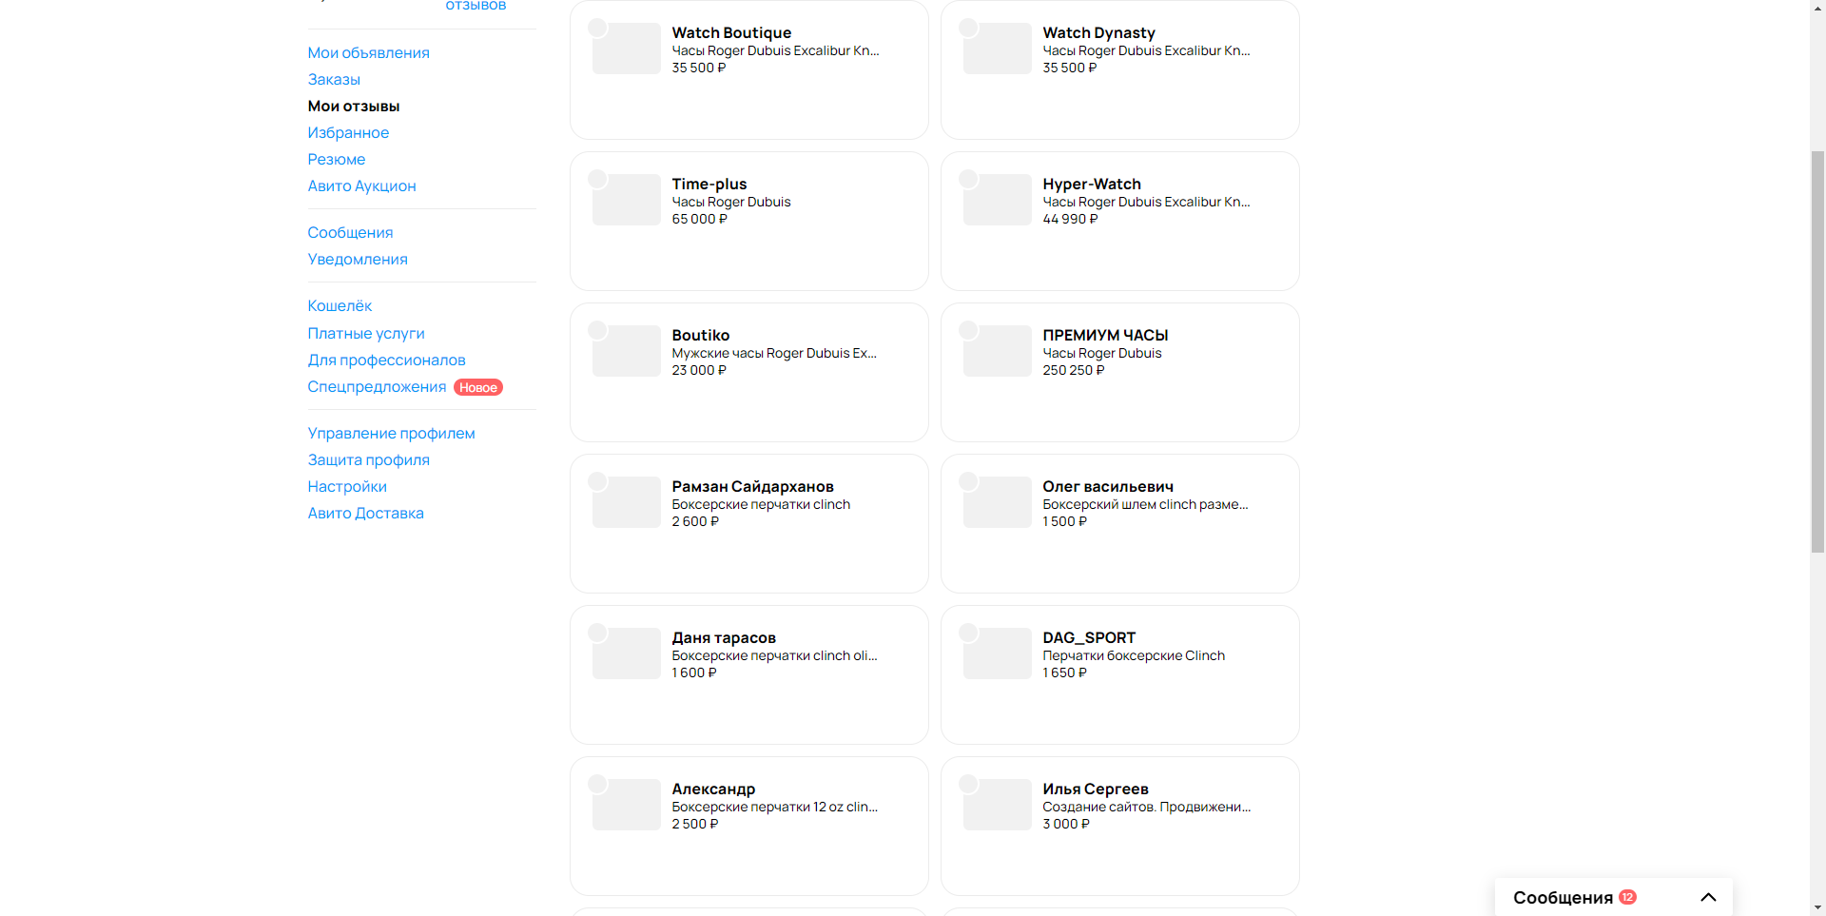
Task: Click the Илья Сергеев listing thumbnail
Action: coord(997,805)
